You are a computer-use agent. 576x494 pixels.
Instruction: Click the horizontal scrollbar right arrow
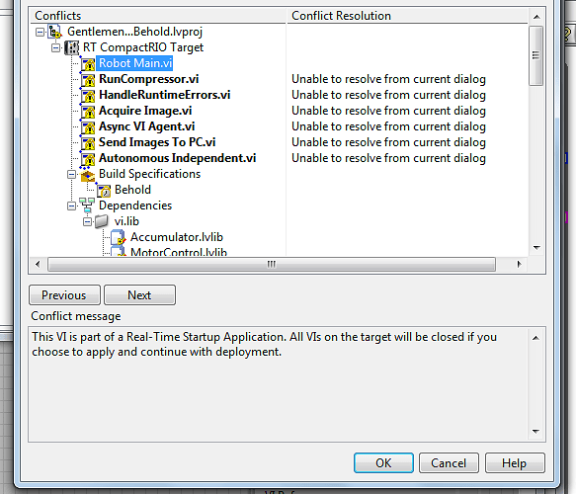pos(519,264)
